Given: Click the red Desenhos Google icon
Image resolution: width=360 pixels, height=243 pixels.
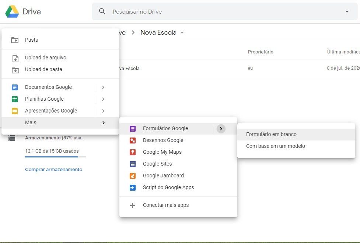Looking at the screenshot, I should 133,140.
